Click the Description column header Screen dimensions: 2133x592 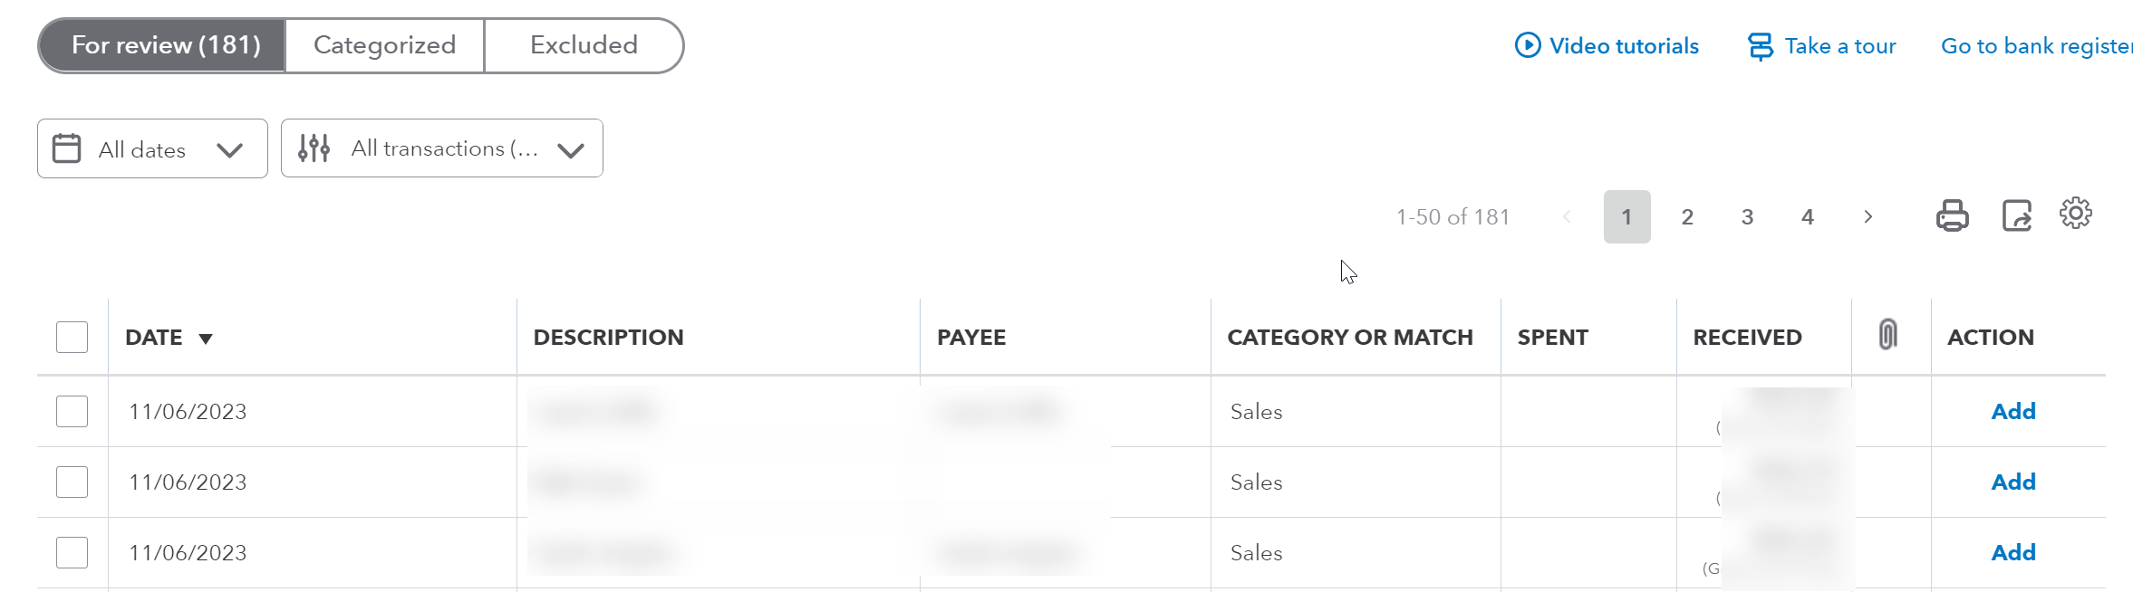[x=608, y=338]
